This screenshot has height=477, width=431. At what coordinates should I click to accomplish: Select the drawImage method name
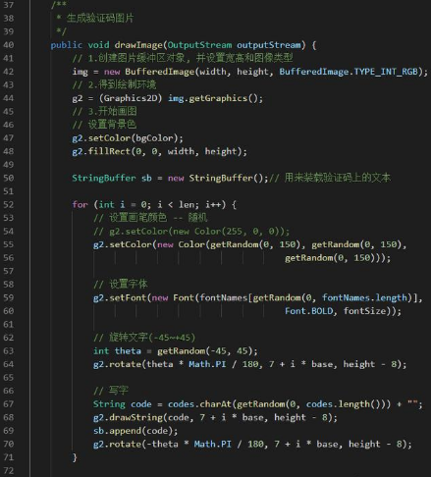(x=138, y=45)
